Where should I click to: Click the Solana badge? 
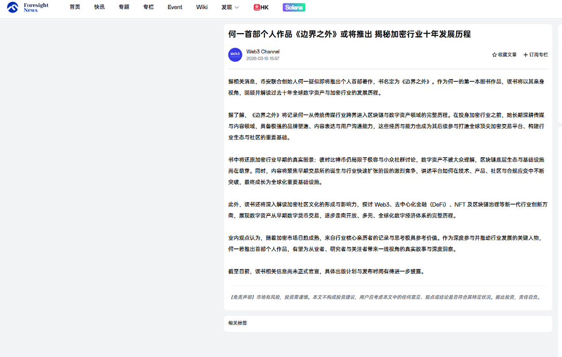[x=294, y=7]
